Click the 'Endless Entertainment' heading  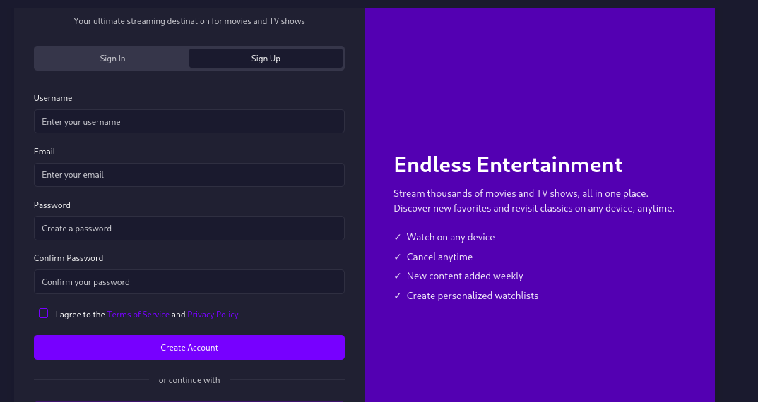coord(508,165)
